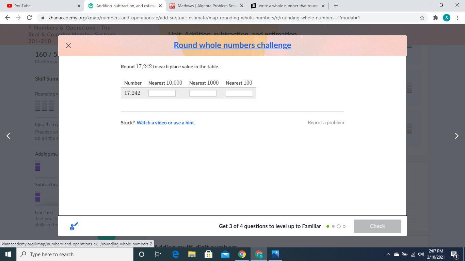Open a new browser tab
This screenshot has height=261, width=465.
[x=336, y=6]
